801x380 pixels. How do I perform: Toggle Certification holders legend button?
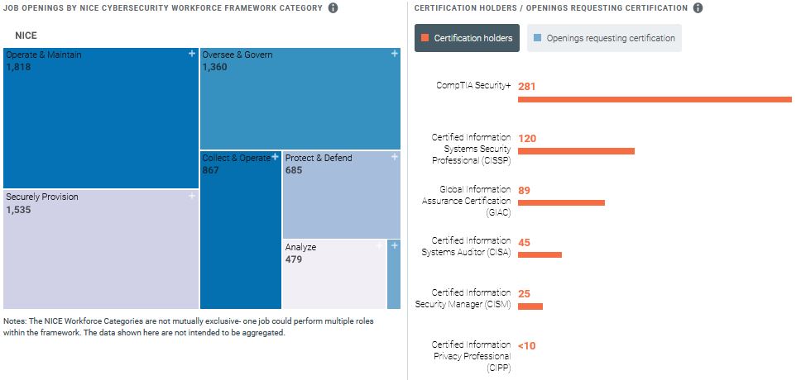[x=467, y=38]
